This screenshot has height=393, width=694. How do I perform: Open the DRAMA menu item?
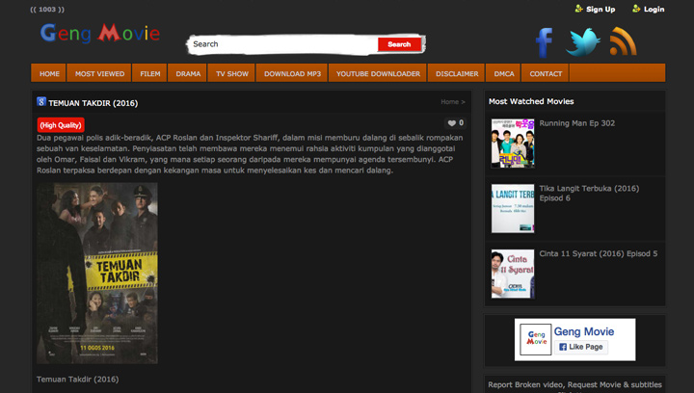point(188,73)
